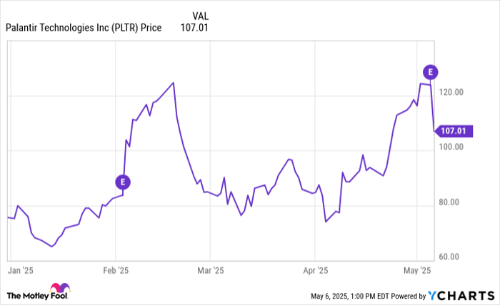Image resolution: width=500 pixels, height=305 pixels.
Task: Click the YCharts logo
Action: click(x=461, y=295)
